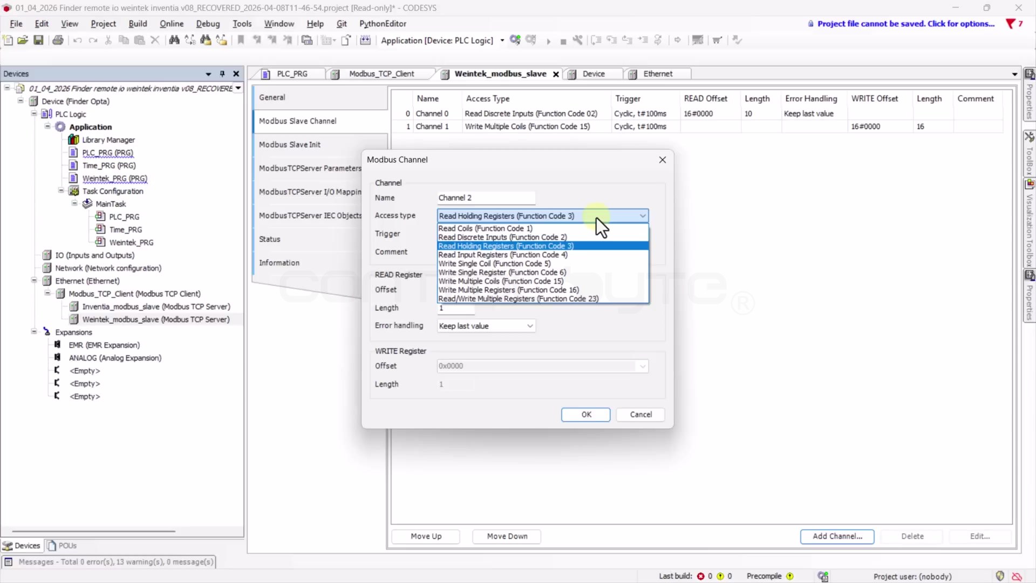The width and height of the screenshot is (1036, 583).
Task: Switch to the Modbus_TCP_Client tab
Action: tap(381, 74)
